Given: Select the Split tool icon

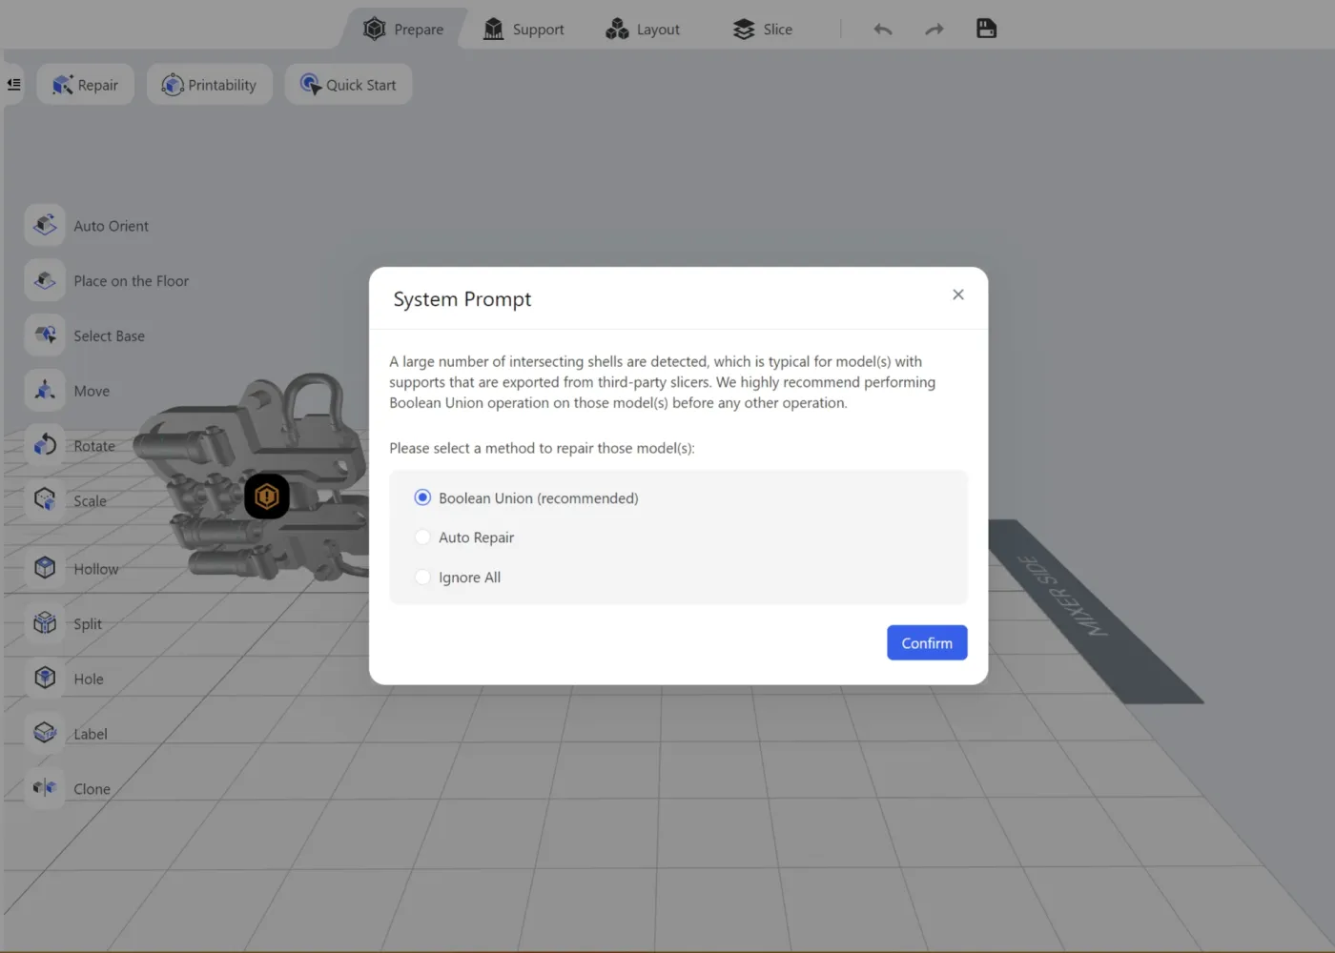Looking at the screenshot, I should pos(45,623).
